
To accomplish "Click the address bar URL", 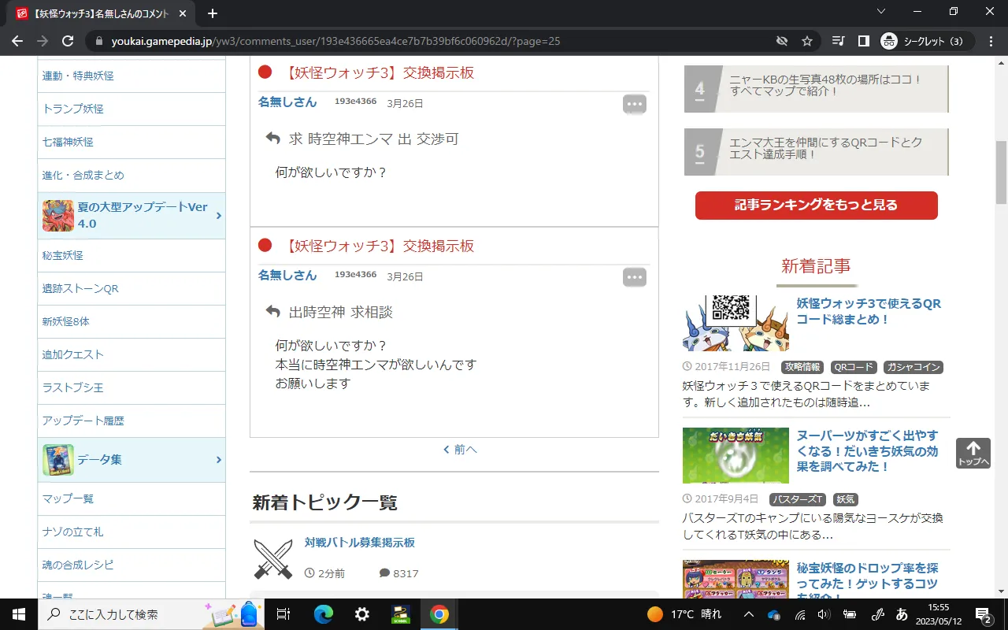I will tap(335, 41).
